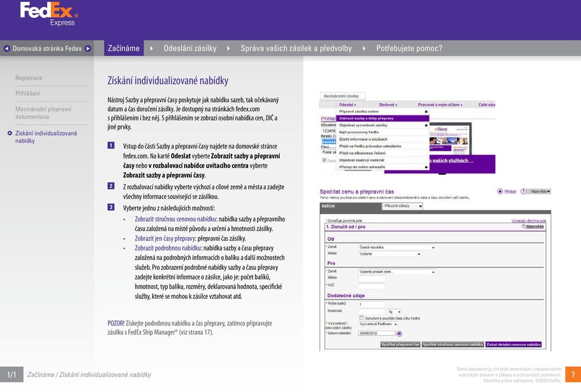Open the calendar icon beside Datum odeslání
This screenshot has width=581, height=392.
pyautogui.click(x=399, y=333)
